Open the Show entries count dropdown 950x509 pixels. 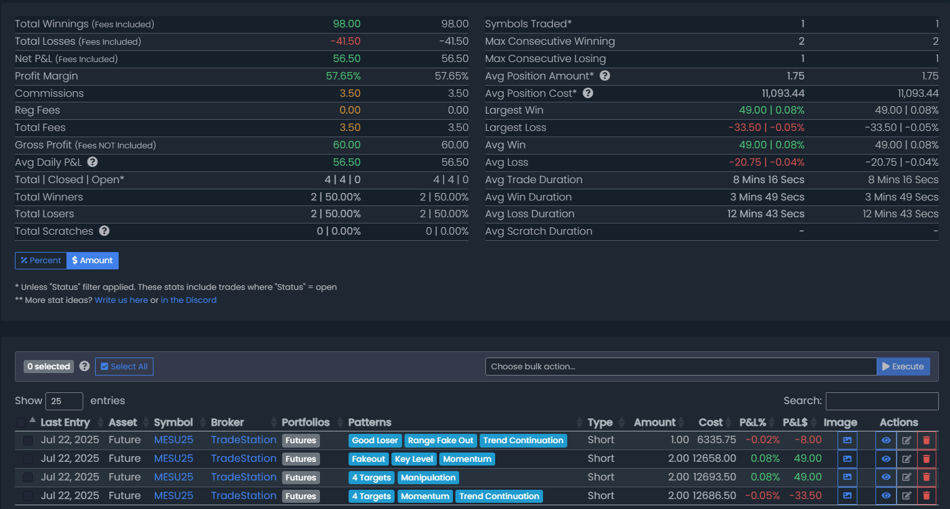click(x=64, y=401)
